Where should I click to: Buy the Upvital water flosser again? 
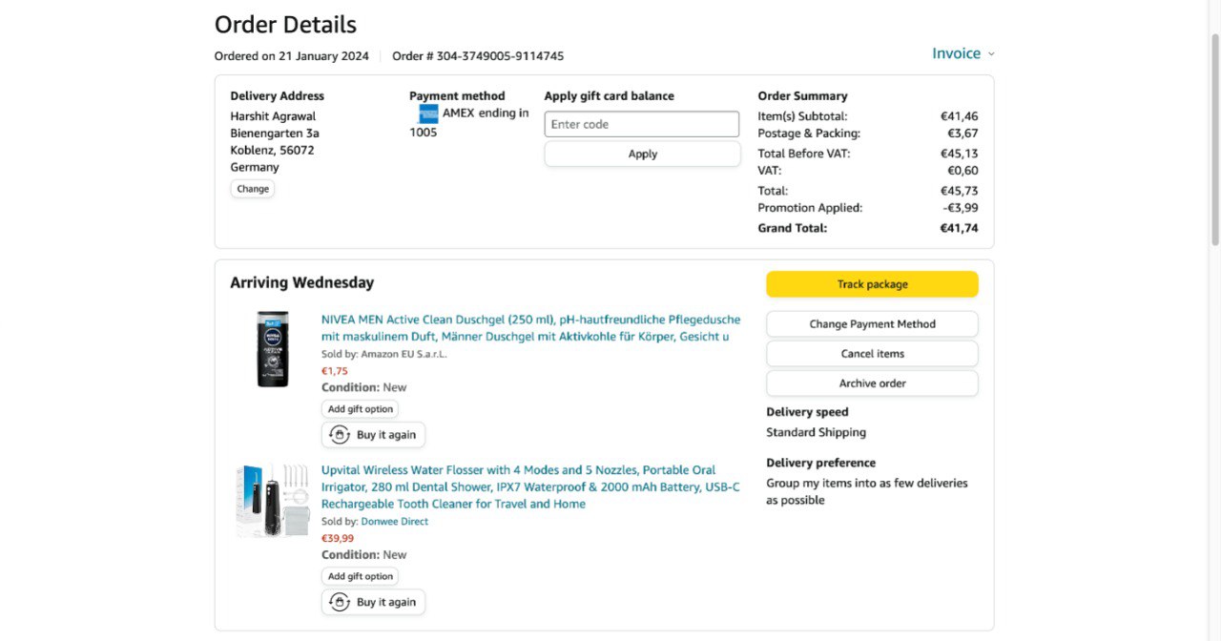373,602
